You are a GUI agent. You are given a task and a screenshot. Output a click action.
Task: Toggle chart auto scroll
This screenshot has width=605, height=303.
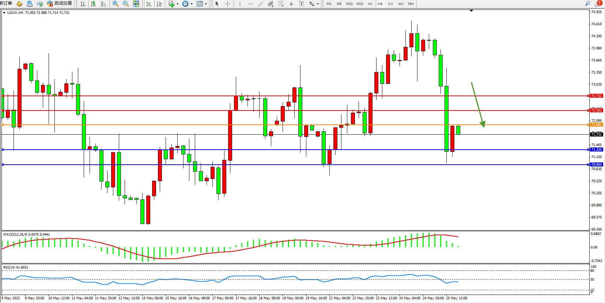pyautogui.click(x=149, y=4)
